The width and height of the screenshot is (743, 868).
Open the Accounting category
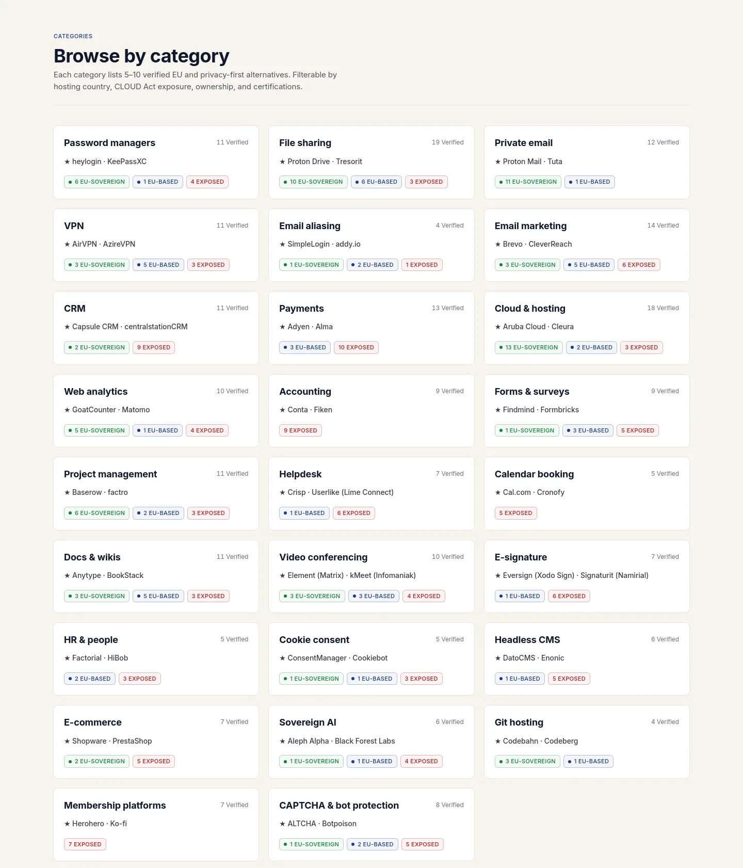click(372, 411)
